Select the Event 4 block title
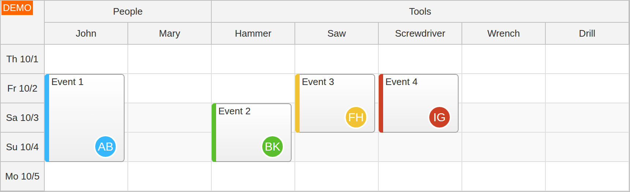The width and height of the screenshot is (630, 192). click(401, 82)
